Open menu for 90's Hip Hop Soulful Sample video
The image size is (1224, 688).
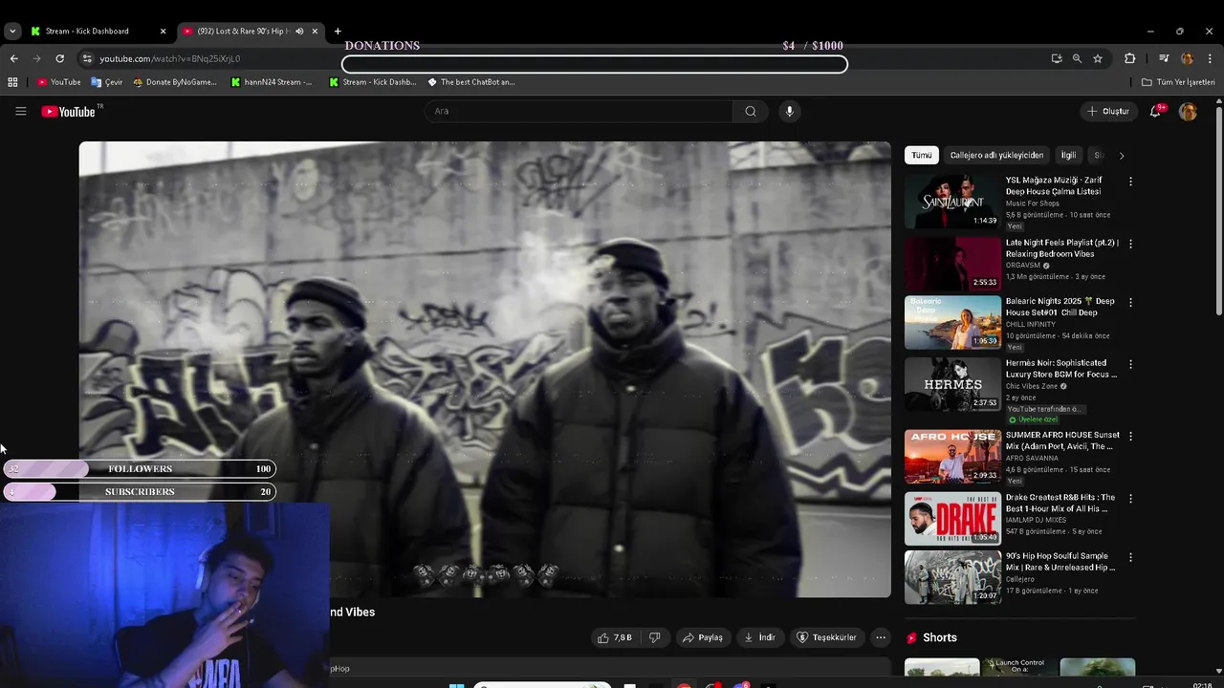click(1130, 557)
